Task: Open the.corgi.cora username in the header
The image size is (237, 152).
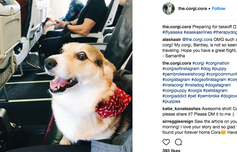Action: [x=192, y=8]
